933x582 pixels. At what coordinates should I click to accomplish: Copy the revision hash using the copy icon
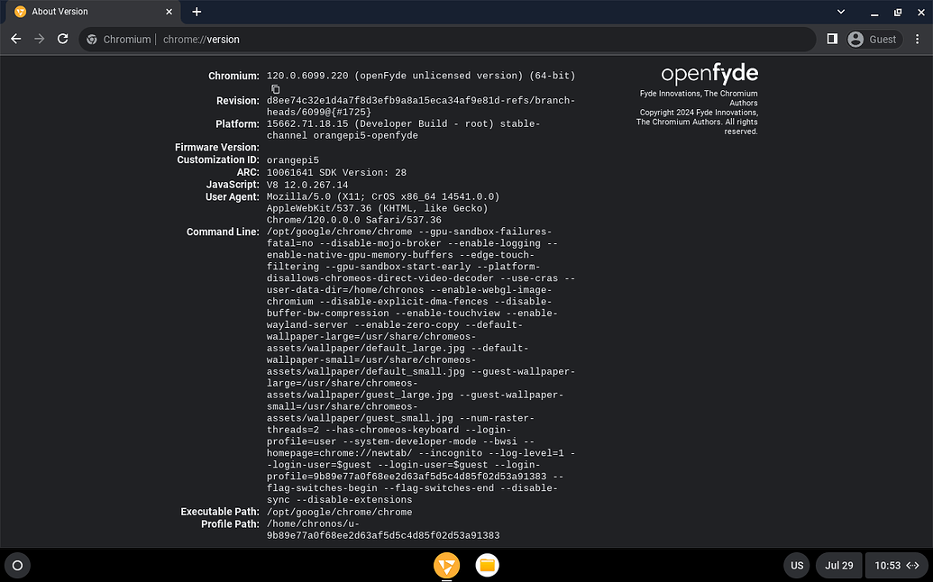pyautogui.click(x=275, y=88)
